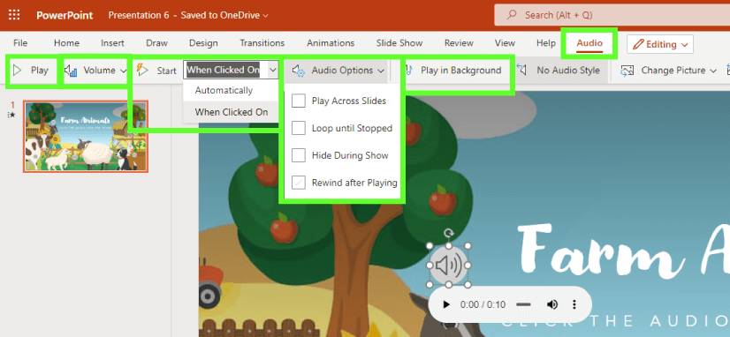Image resolution: width=730 pixels, height=337 pixels.
Task: Click the Play in Background icon
Action: (x=409, y=71)
